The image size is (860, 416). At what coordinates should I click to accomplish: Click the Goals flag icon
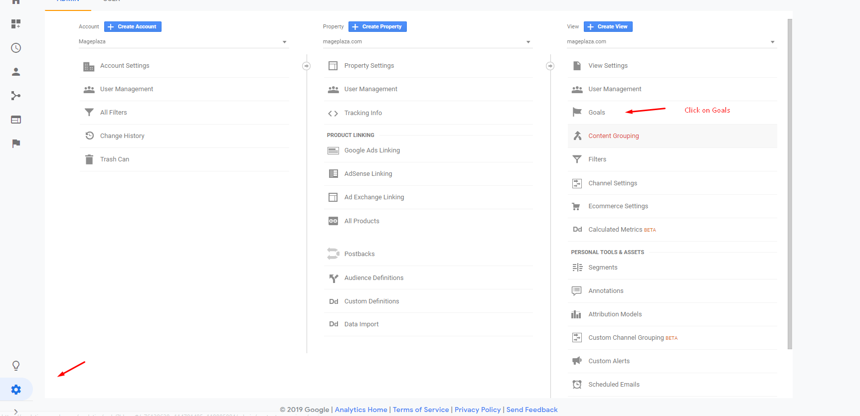pyautogui.click(x=577, y=112)
